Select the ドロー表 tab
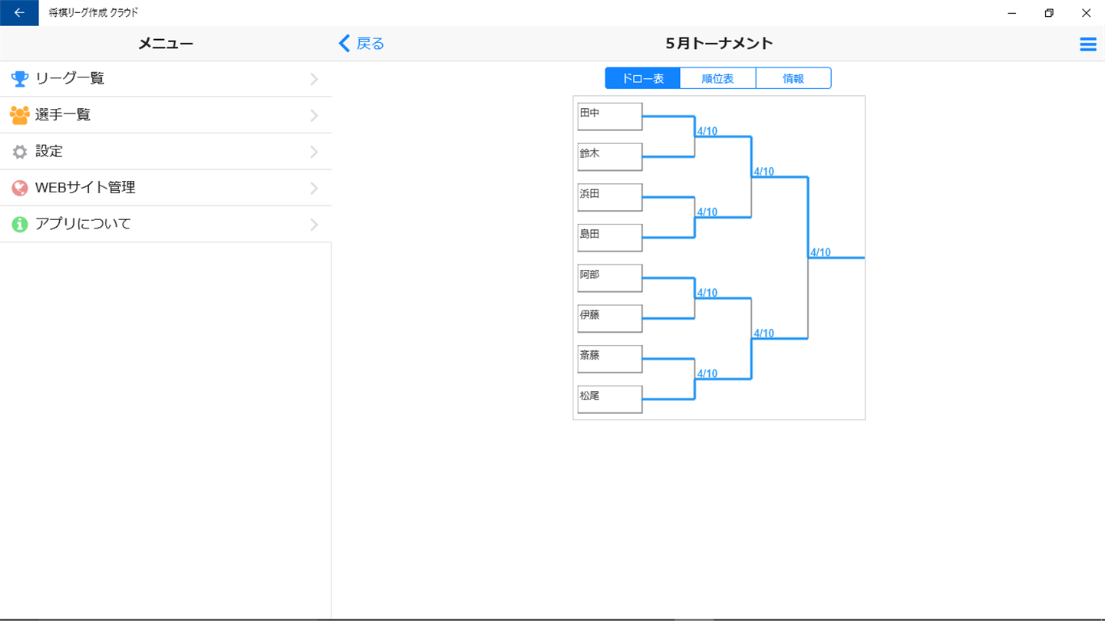 pos(642,78)
